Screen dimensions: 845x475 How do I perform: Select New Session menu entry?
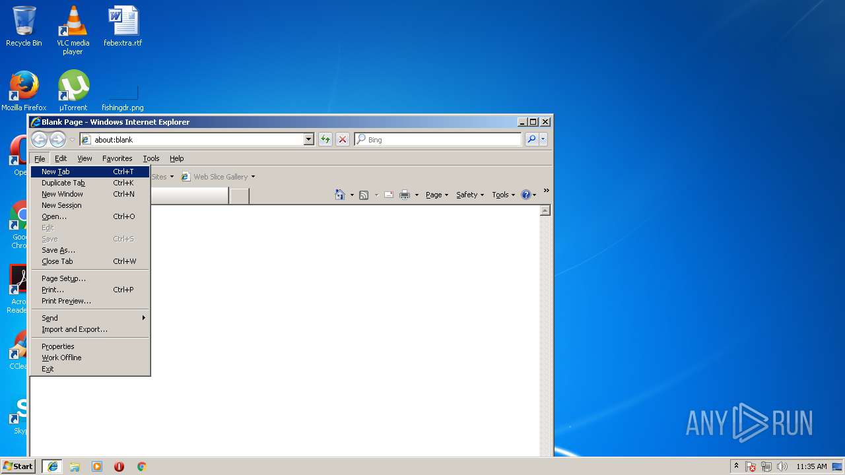pyautogui.click(x=90, y=205)
